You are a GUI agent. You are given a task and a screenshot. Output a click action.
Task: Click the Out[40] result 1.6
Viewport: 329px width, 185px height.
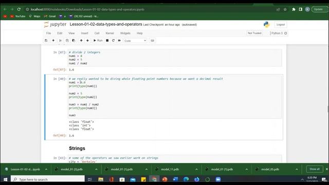click(x=71, y=136)
